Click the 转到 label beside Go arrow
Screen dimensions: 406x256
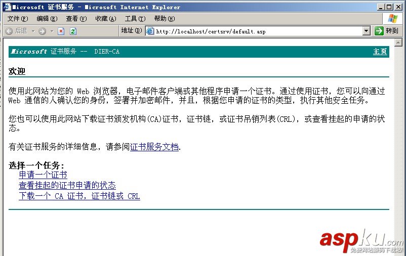[392, 31]
